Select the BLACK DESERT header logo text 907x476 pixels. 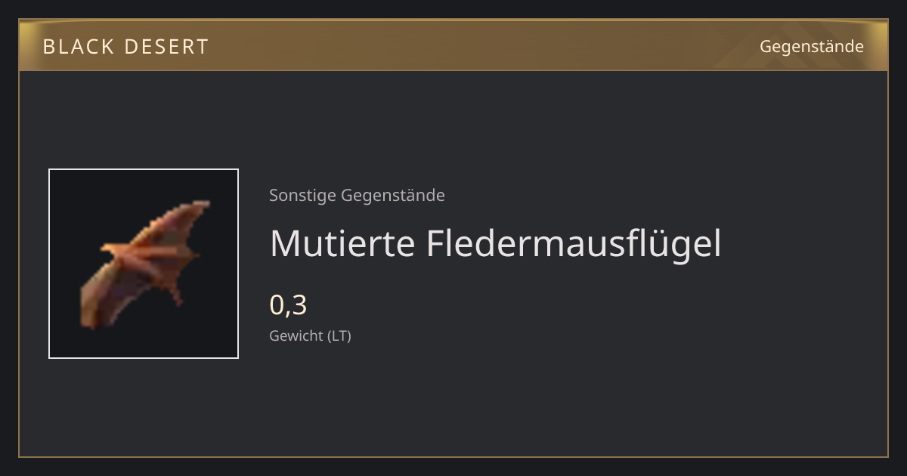[125, 47]
